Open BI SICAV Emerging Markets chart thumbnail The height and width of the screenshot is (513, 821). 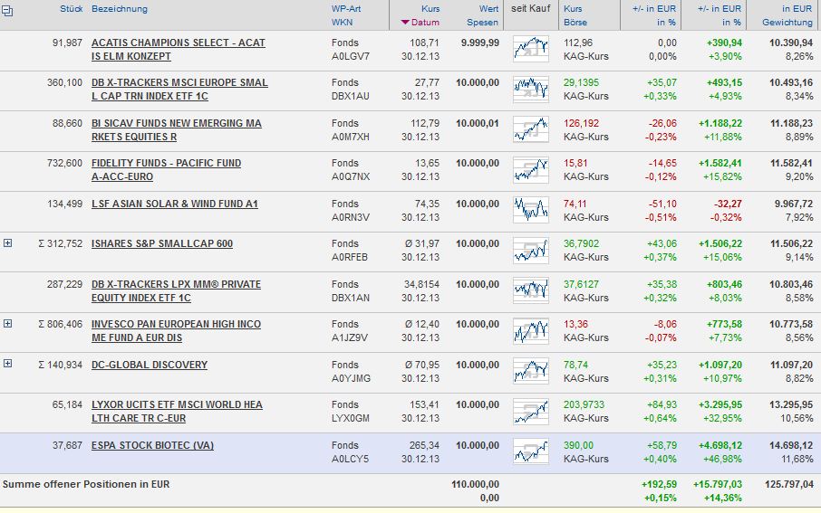531,129
